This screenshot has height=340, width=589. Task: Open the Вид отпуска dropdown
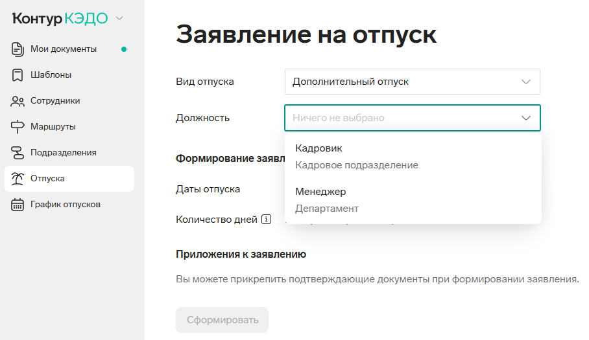[x=412, y=82]
